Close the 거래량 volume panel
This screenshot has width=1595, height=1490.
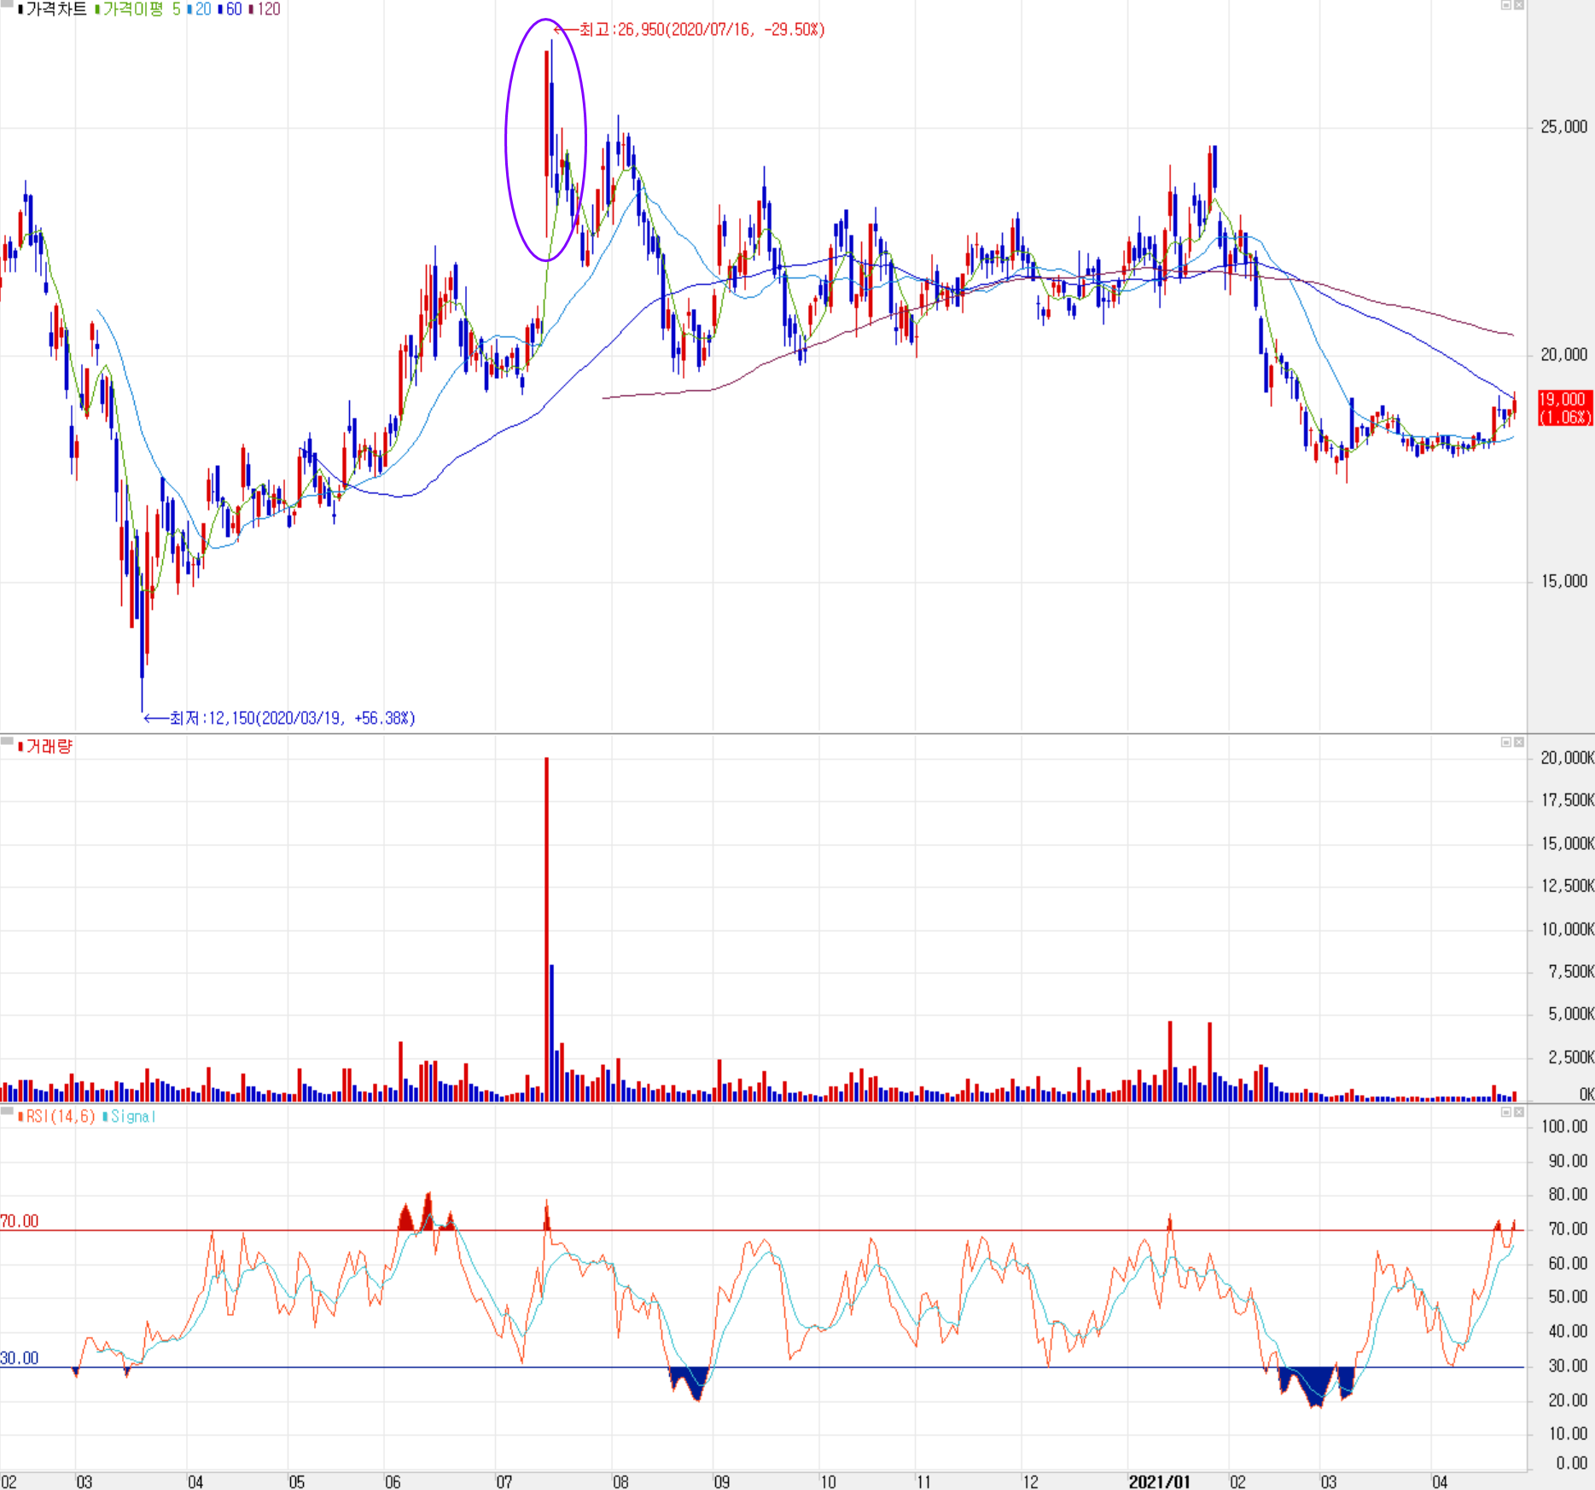click(1519, 742)
